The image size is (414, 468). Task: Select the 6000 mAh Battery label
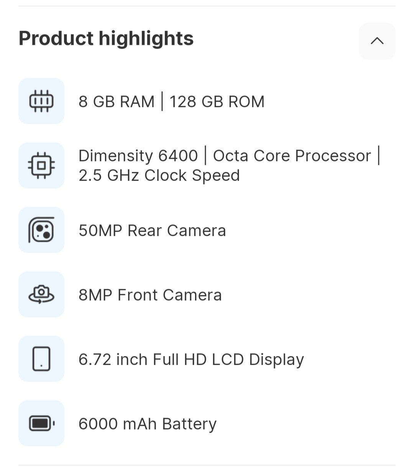[x=148, y=424]
